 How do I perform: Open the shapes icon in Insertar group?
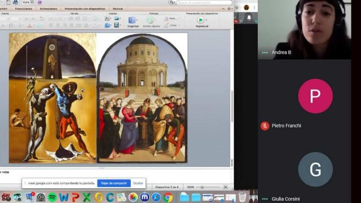tap(107, 25)
